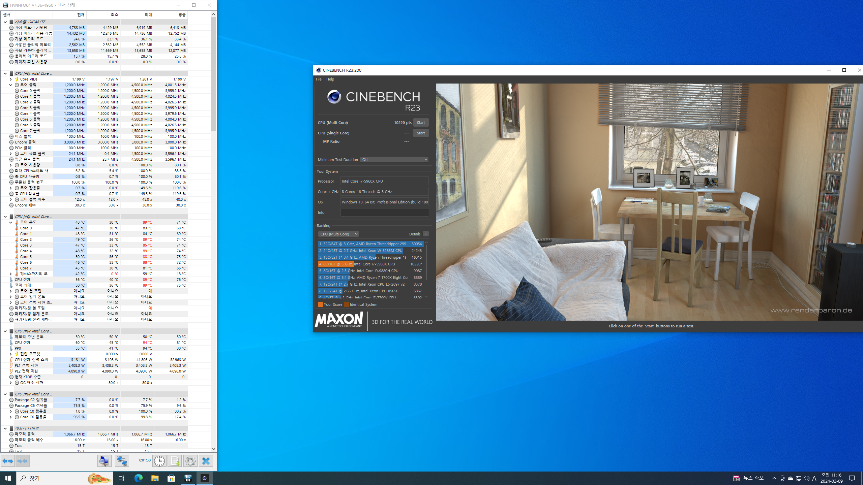The height and width of the screenshot is (485, 863).
Task: Collapse the Core clock tree node
Action: pyautogui.click(x=10, y=85)
